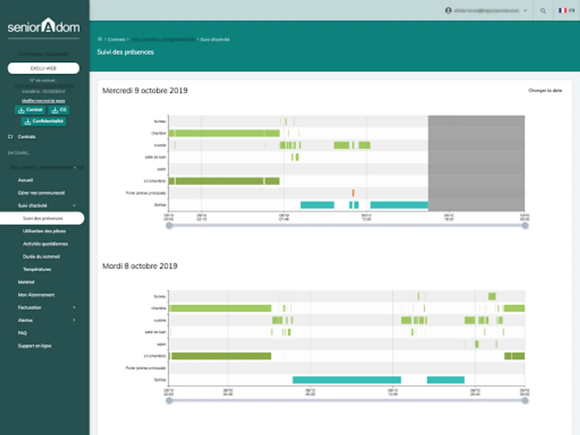Click the home icon in breadcrumb
This screenshot has width=580, height=435.
pos(100,39)
